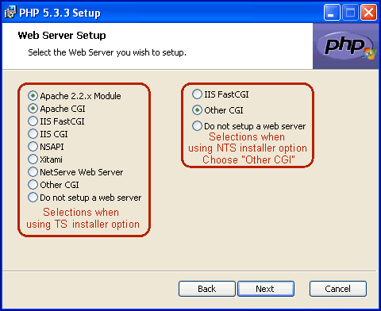Click the Web Server Setup heading

pyautogui.click(x=62, y=35)
